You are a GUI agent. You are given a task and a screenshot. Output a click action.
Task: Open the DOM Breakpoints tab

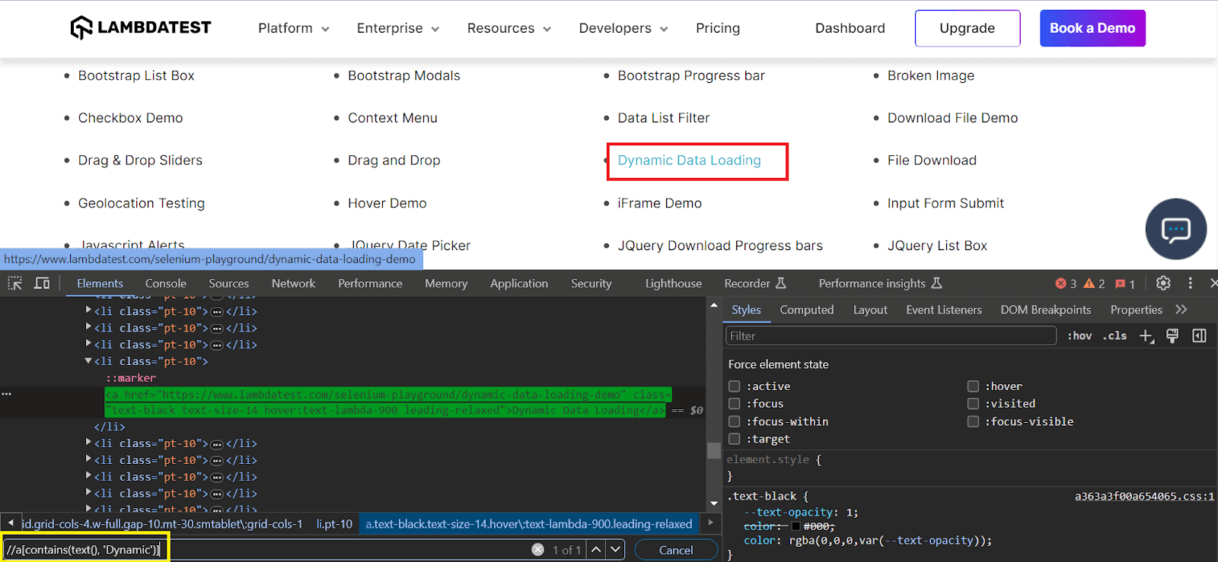[x=1046, y=310]
